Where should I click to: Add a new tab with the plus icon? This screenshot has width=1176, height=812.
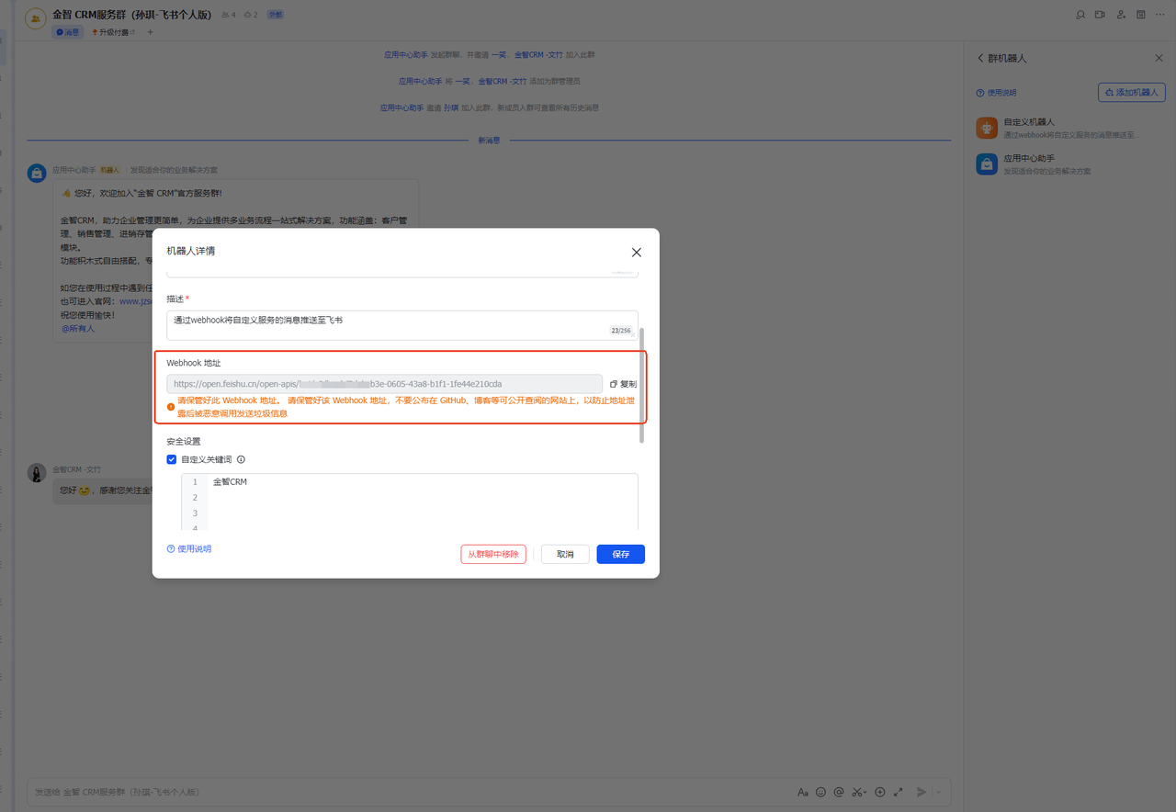tap(151, 32)
